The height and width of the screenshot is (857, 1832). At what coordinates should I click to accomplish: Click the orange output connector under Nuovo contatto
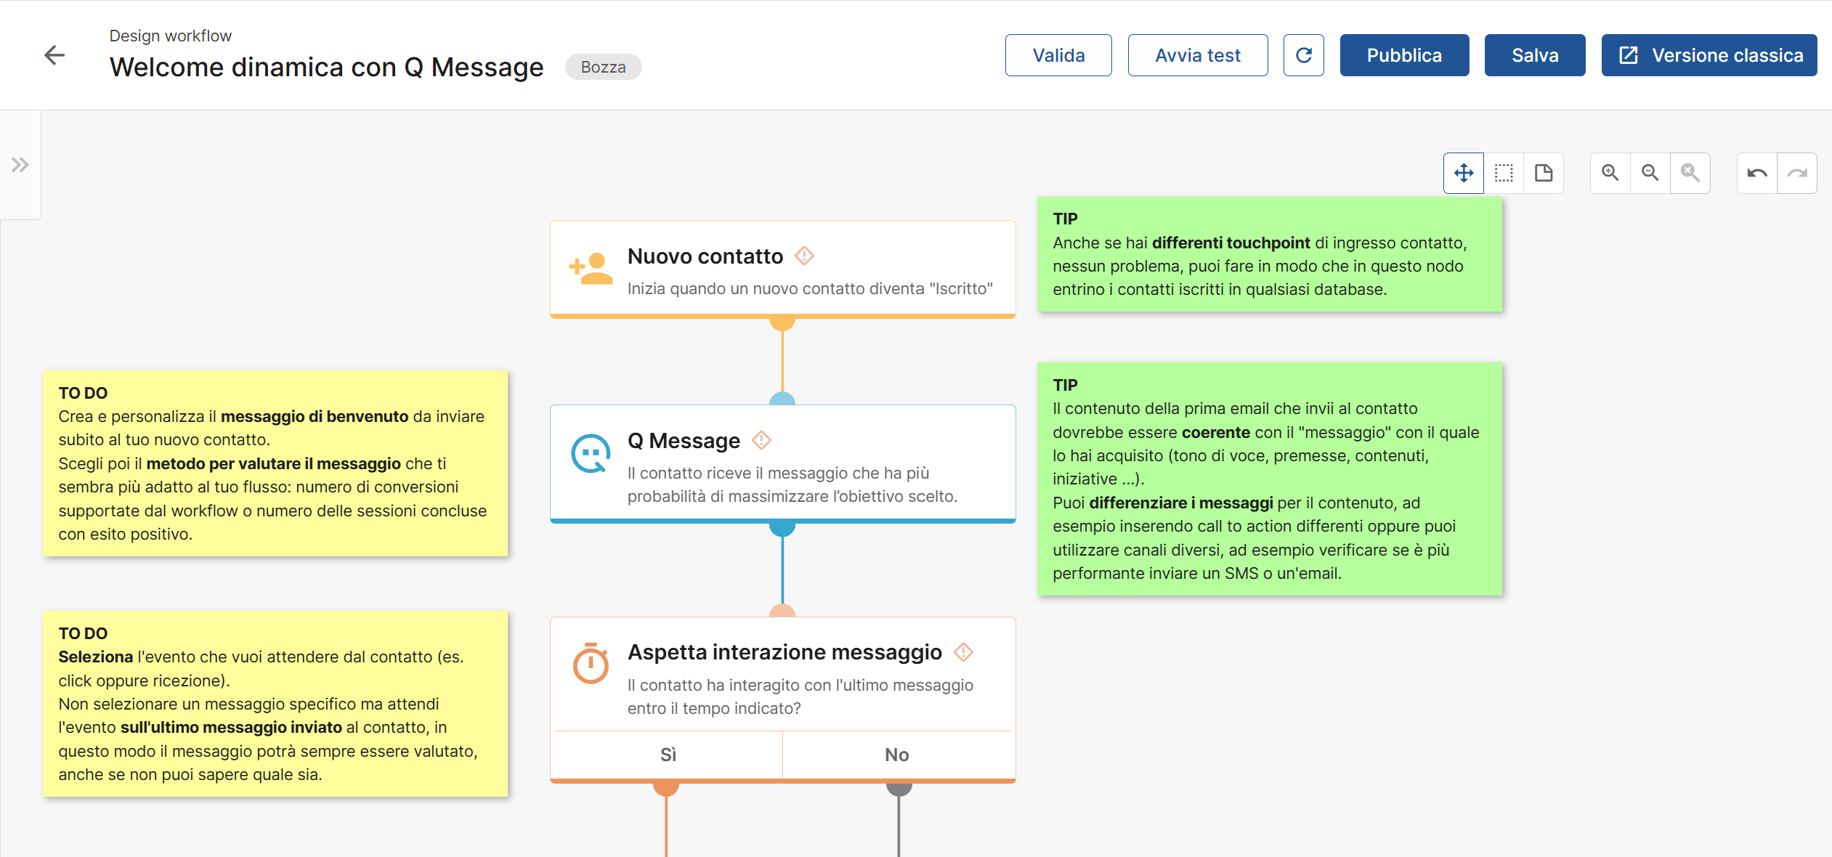(782, 322)
